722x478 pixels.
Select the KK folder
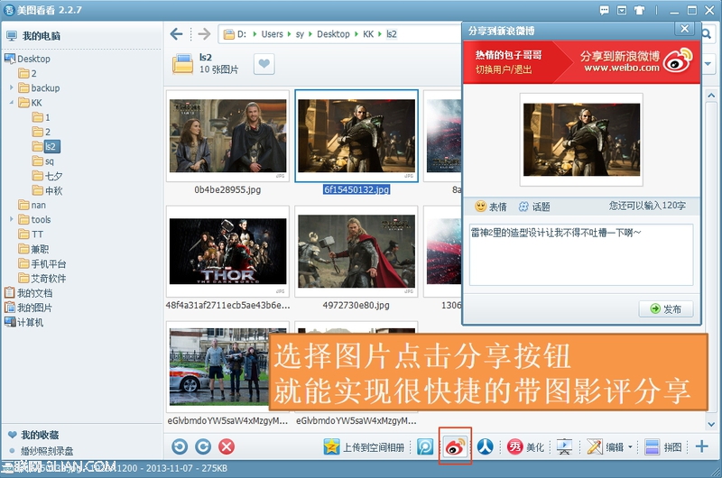click(x=31, y=102)
